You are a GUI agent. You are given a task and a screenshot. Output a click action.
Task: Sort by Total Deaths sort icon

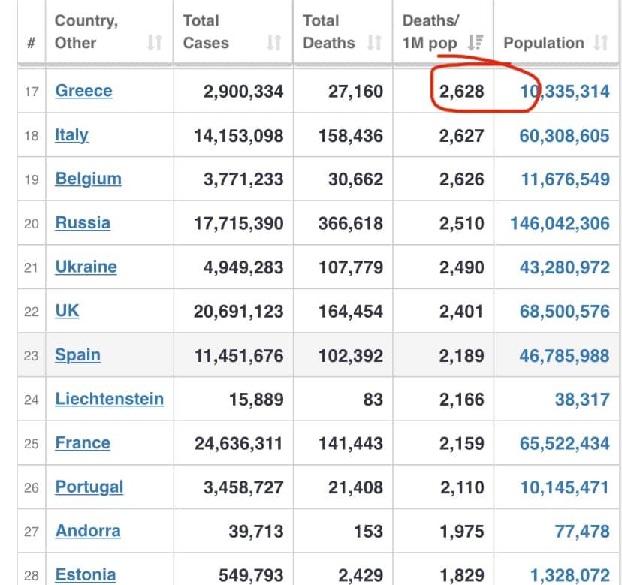[374, 43]
